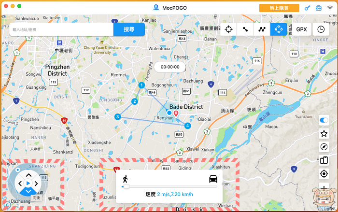The image size is (338, 212).
Task: Click the blue current position dot
Action: pos(169,113)
